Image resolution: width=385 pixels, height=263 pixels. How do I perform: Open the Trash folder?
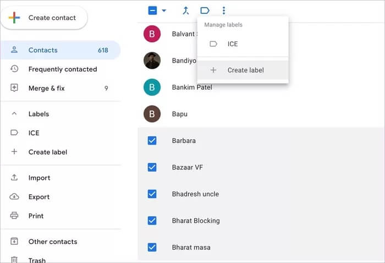click(x=61, y=260)
